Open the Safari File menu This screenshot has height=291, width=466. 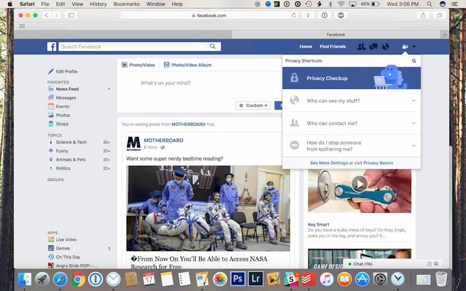(x=45, y=4)
